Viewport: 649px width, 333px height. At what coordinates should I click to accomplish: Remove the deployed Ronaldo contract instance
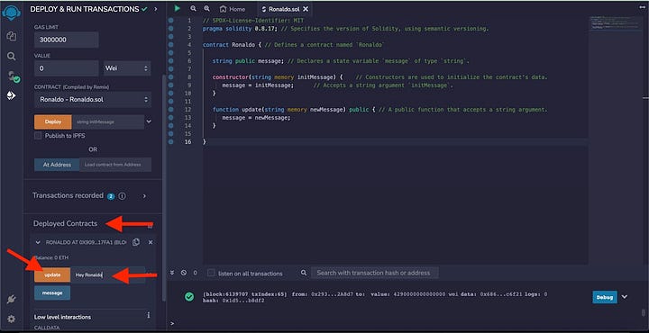click(x=151, y=242)
